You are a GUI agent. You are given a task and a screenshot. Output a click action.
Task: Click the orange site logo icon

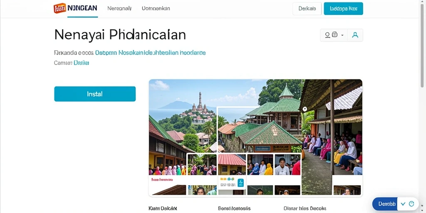coord(60,8)
